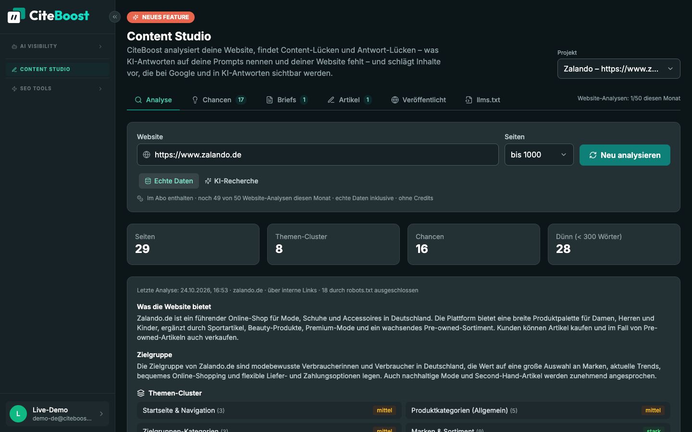The image size is (692, 432).
Task: Click into the Website URL input field
Action: 318,155
